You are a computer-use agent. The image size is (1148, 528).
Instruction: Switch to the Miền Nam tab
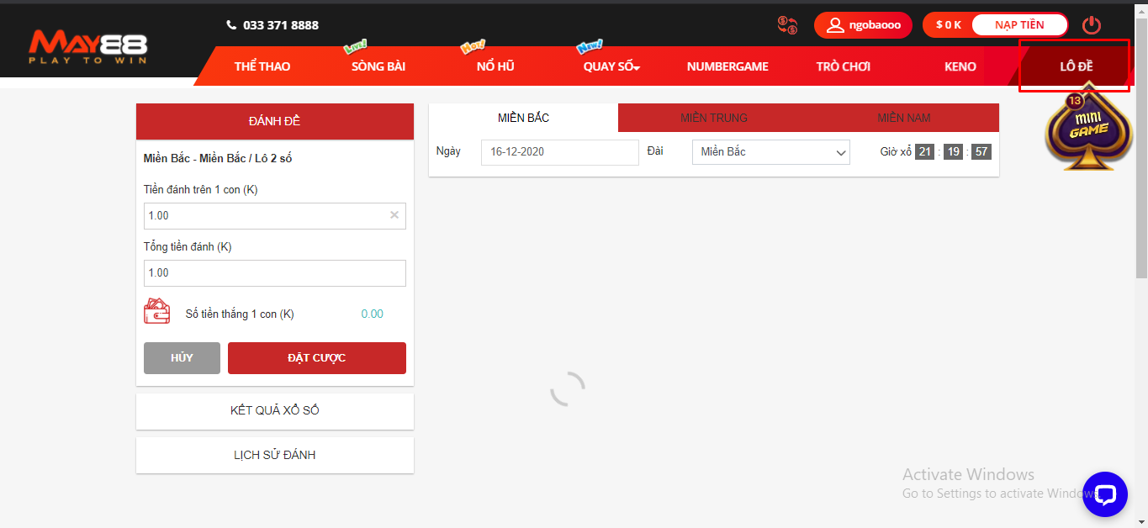pos(903,118)
